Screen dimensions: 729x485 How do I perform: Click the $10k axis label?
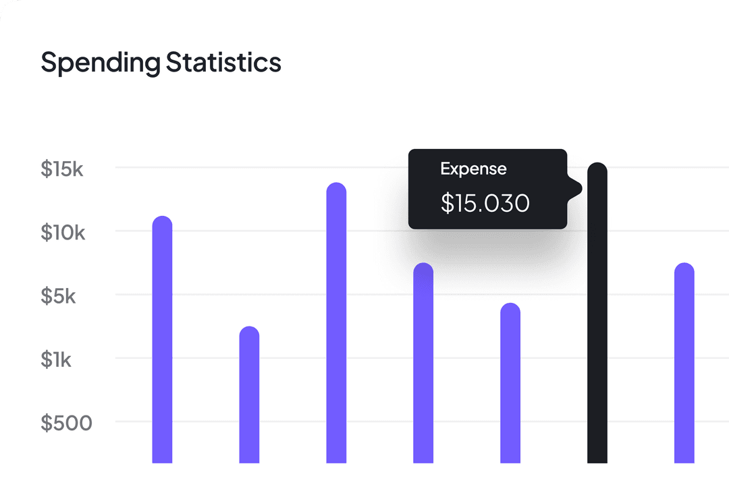(x=63, y=232)
